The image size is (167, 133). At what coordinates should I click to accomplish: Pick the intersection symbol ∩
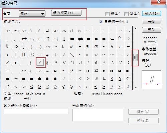tap(72, 62)
